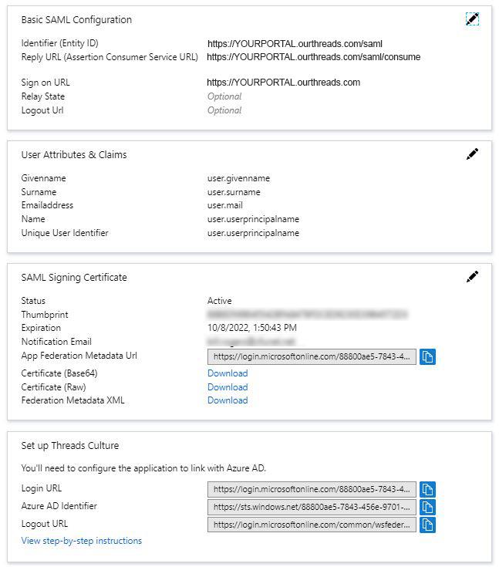Click the Identifier (Entity ID) URL value

tap(295, 44)
